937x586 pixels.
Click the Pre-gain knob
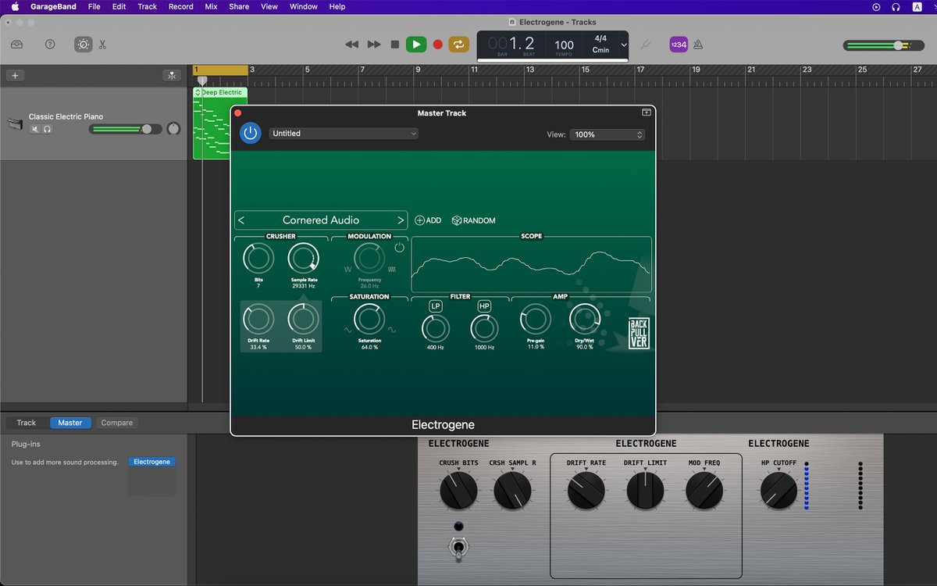click(535, 319)
